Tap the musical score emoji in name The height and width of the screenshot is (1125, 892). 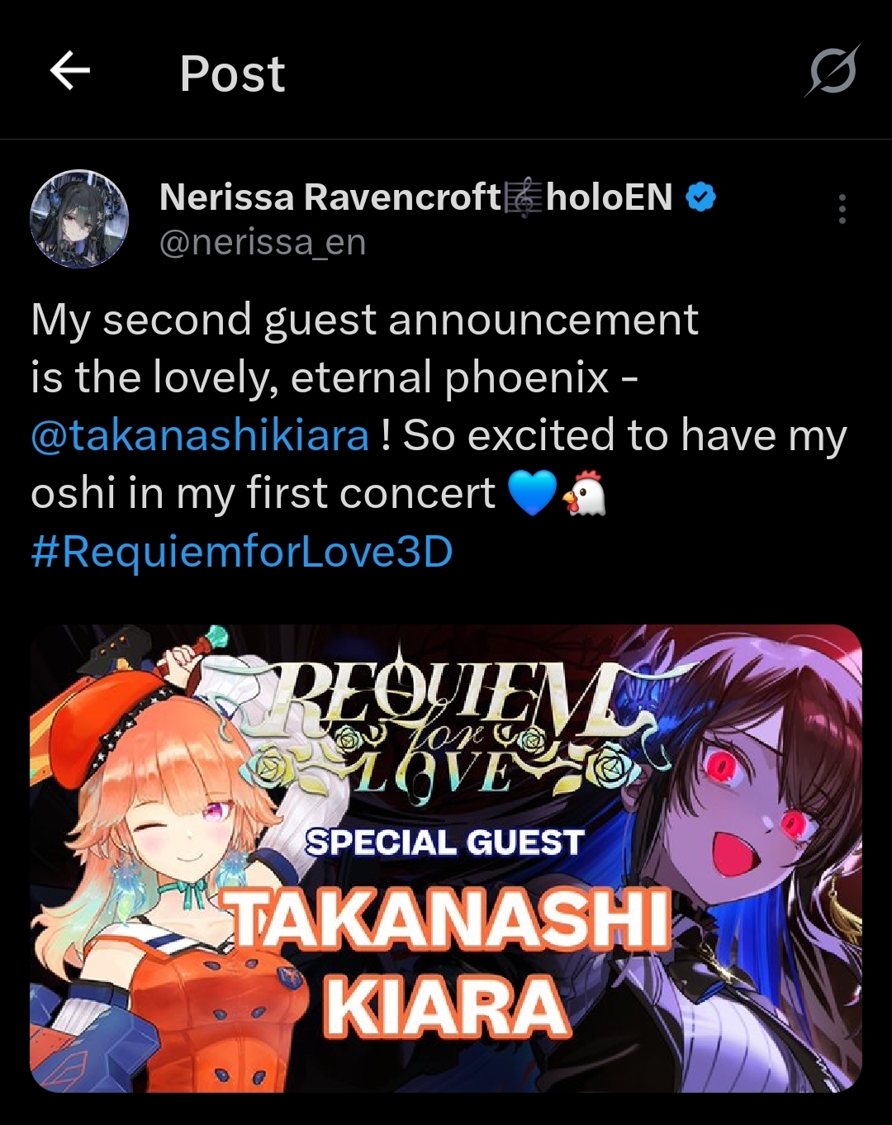[x=523, y=197]
